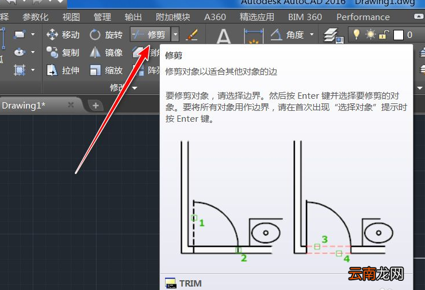425x290 pixels.
Task: Click the TRIM command icon in tooltip
Action: (x=170, y=283)
